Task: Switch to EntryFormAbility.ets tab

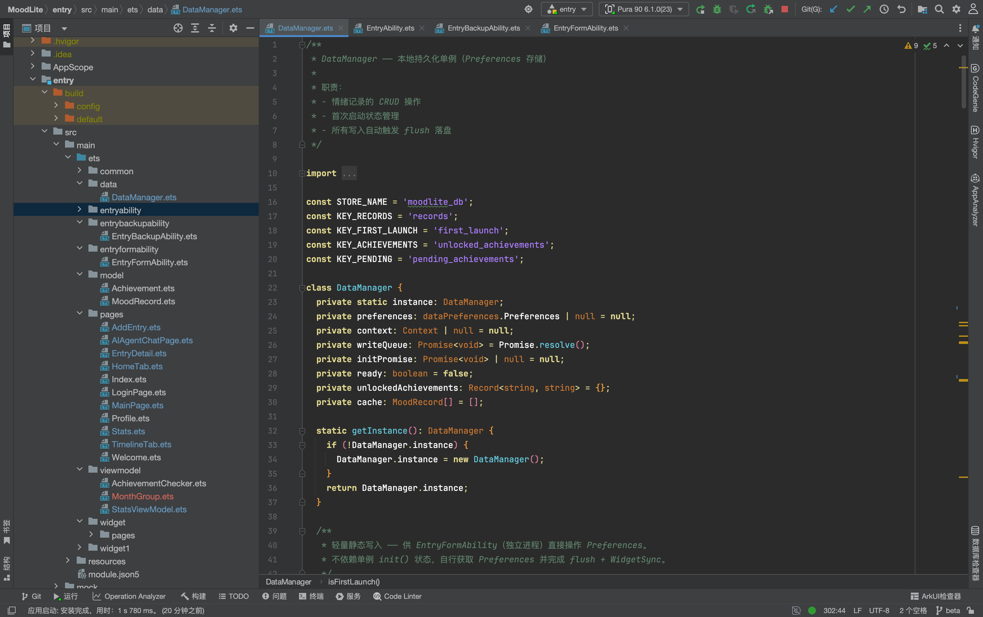Action: click(585, 28)
